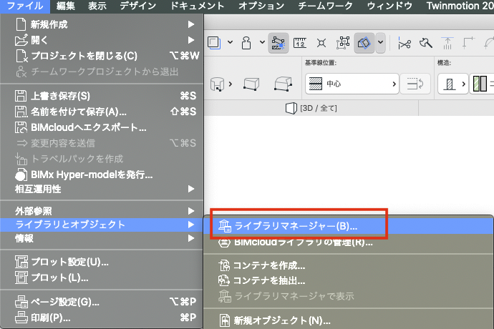Select ライブラリとオブジェクト menu entry
The height and width of the screenshot is (329, 494).
pos(102,225)
